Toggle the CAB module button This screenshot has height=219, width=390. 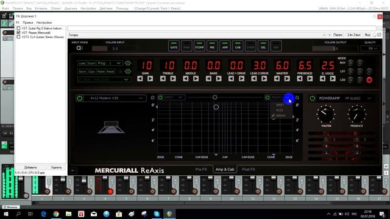[x=238, y=46]
